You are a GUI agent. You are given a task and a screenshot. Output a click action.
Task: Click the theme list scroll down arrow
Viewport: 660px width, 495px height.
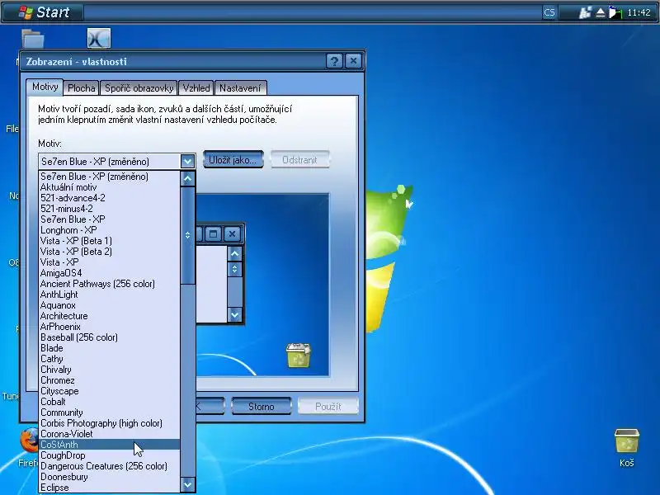coord(187,484)
